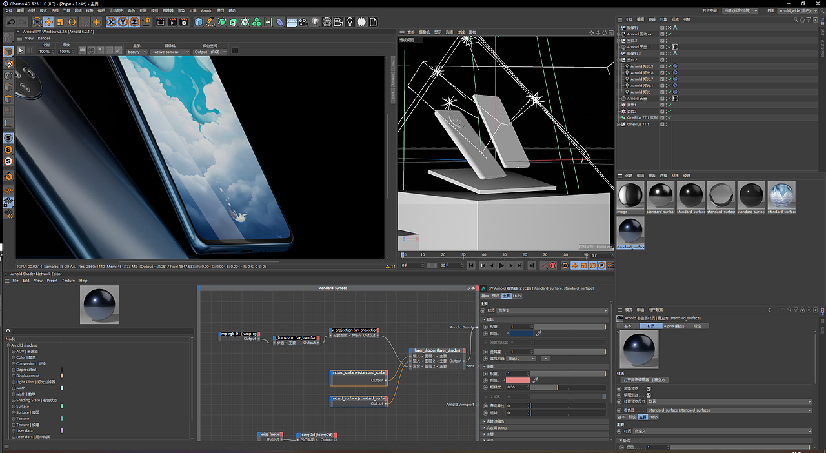Click the light bulb icon in toolbar
Screen dimensions: 826x453
(315, 22)
